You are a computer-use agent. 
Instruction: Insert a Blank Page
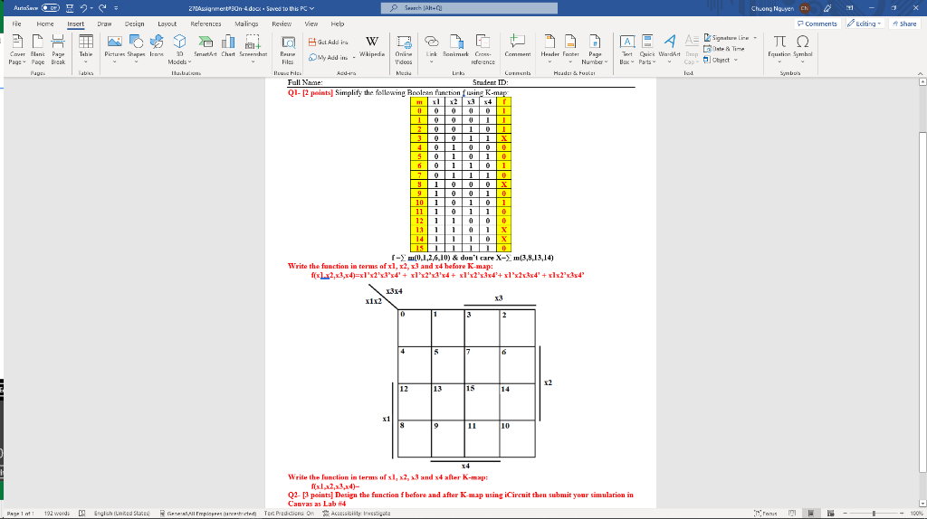[38, 50]
